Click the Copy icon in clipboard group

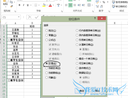coord(11,2)
